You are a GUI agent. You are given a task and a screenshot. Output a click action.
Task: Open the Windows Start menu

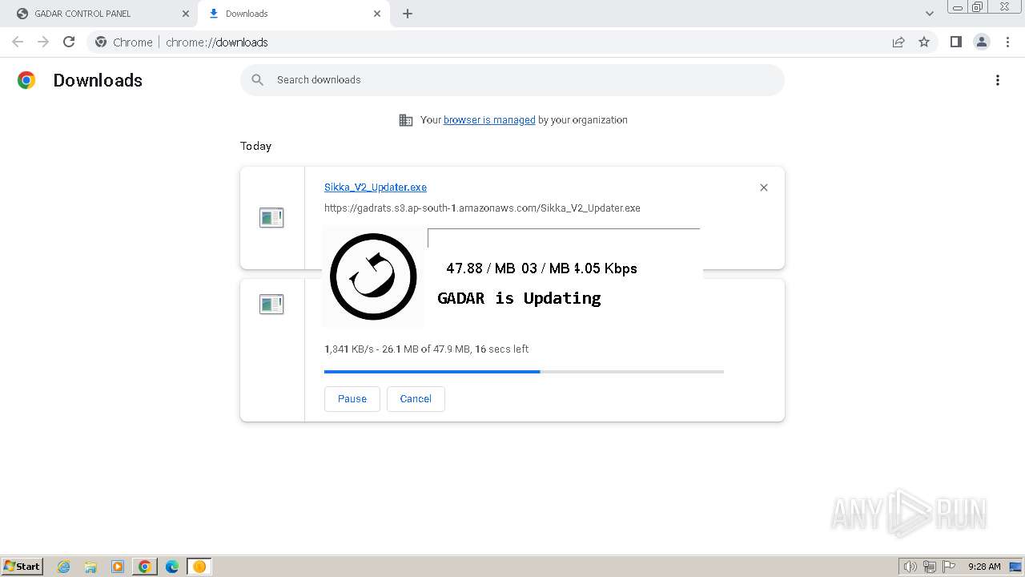tap(22, 567)
